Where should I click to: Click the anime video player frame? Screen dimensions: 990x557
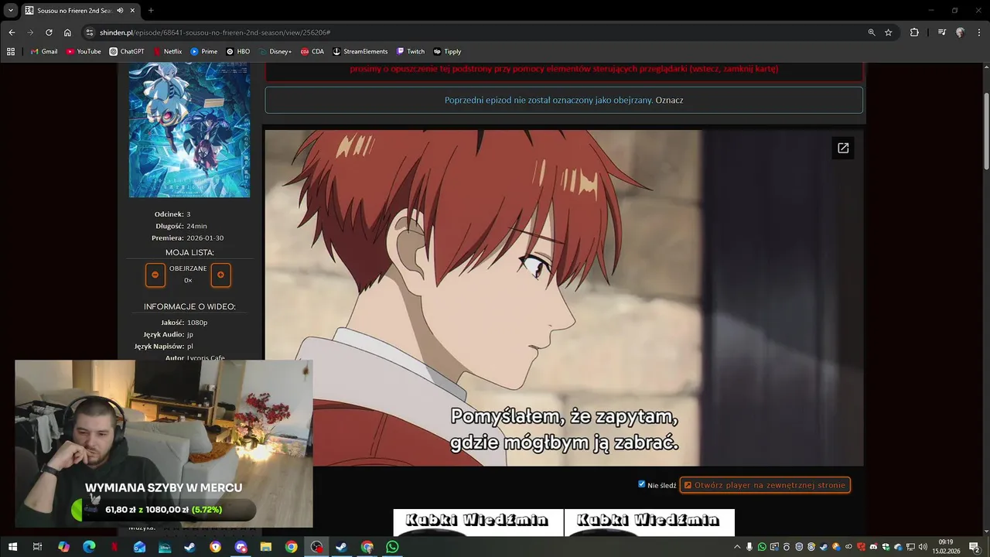tap(564, 298)
